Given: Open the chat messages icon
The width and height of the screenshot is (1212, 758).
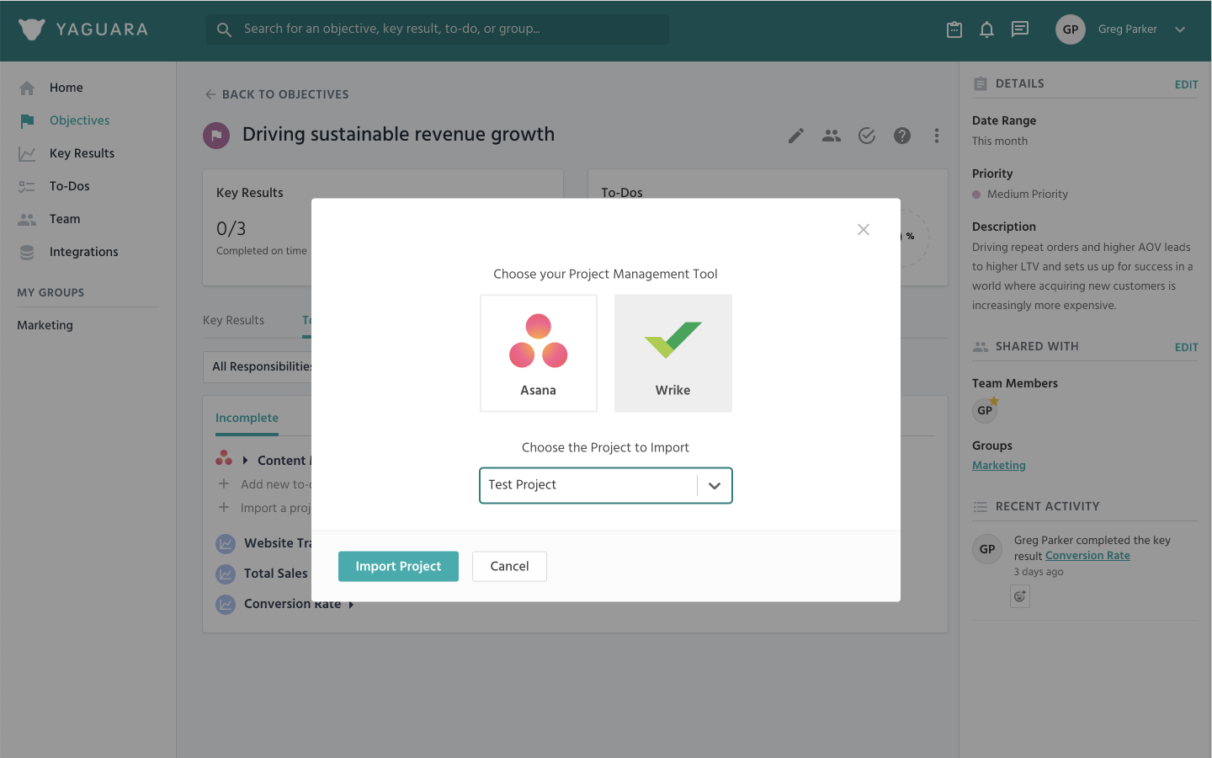Looking at the screenshot, I should [1020, 29].
